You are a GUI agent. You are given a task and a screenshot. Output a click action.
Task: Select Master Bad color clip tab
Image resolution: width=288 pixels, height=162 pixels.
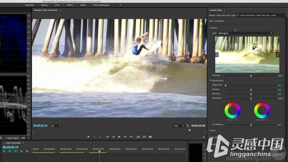point(222,15)
